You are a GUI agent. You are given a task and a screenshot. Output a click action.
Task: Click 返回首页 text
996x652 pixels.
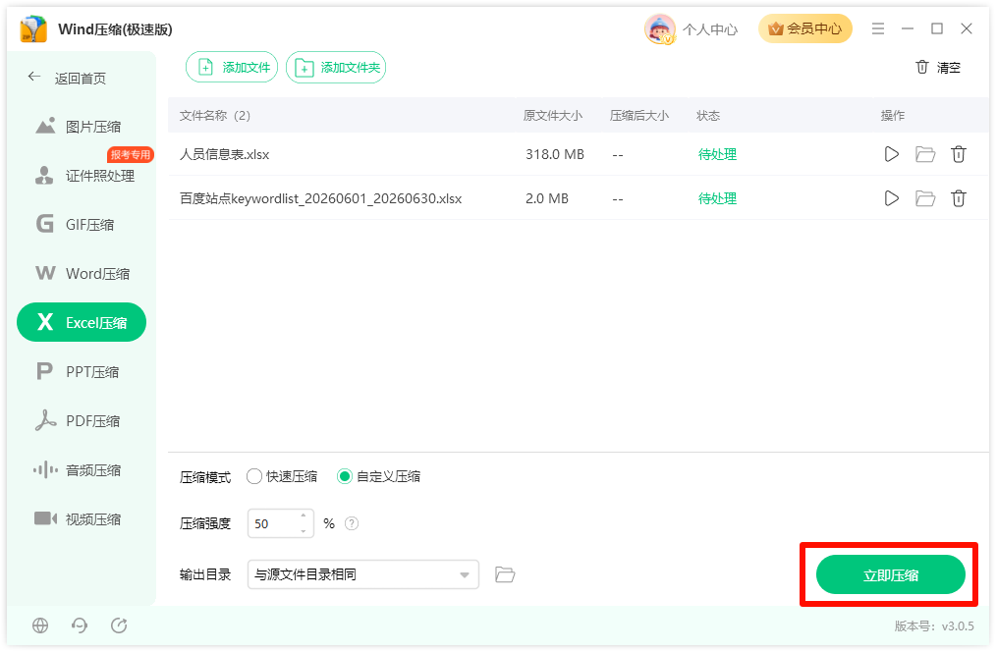coord(80,79)
